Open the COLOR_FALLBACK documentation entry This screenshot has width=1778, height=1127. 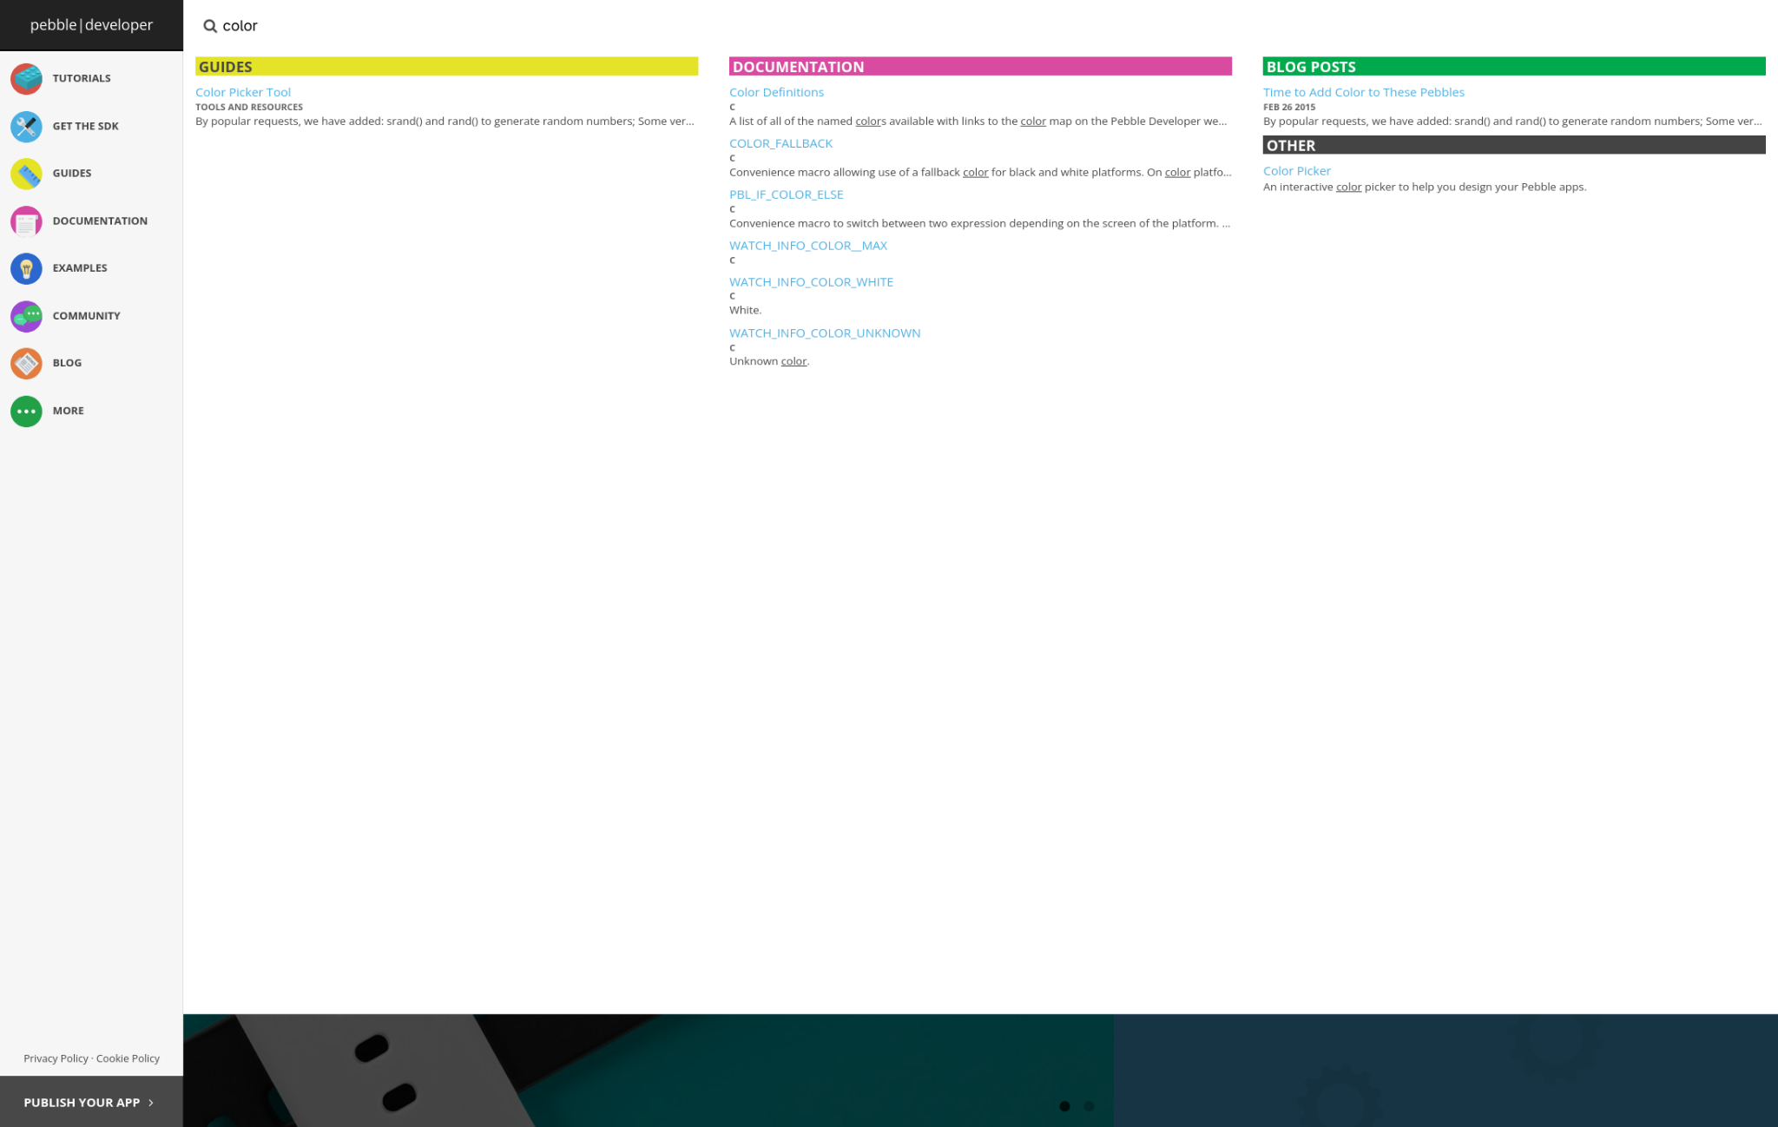click(780, 143)
